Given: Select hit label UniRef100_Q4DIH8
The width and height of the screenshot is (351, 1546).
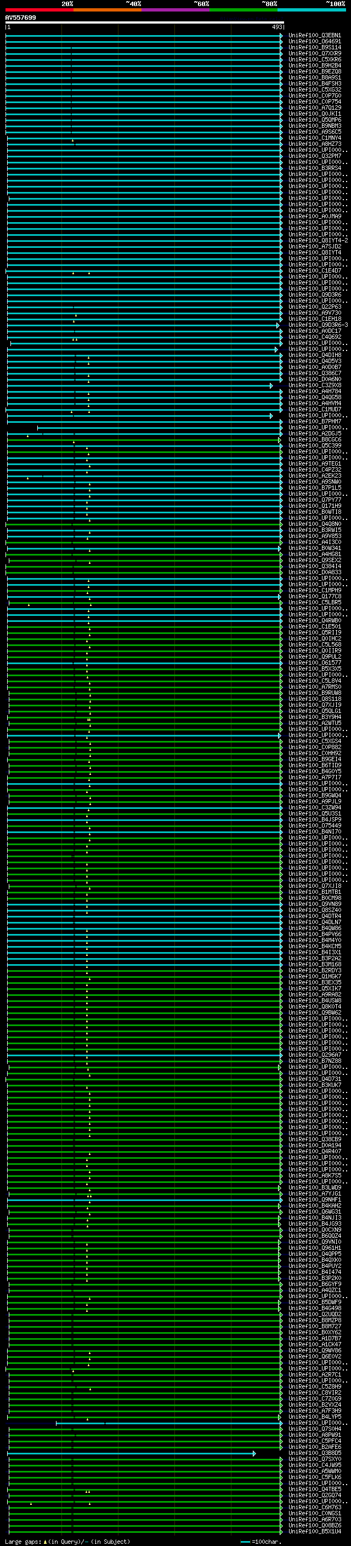Looking at the screenshot, I should click(x=314, y=355).
